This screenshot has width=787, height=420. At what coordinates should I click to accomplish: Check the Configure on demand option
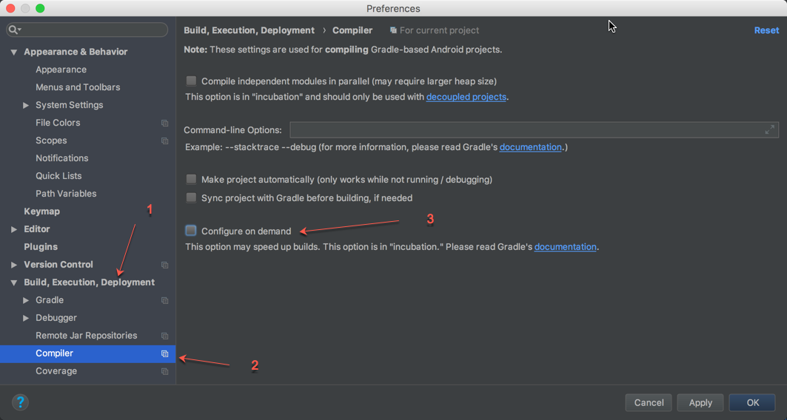(191, 231)
